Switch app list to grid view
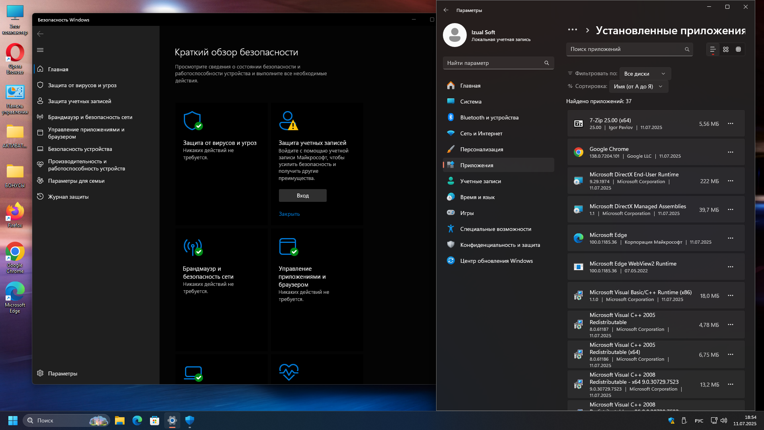The image size is (764, 430). (726, 49)
